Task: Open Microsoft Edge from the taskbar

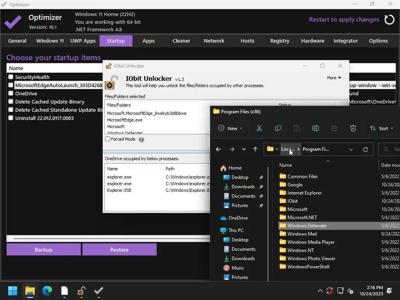Action: tap(47, 291)
